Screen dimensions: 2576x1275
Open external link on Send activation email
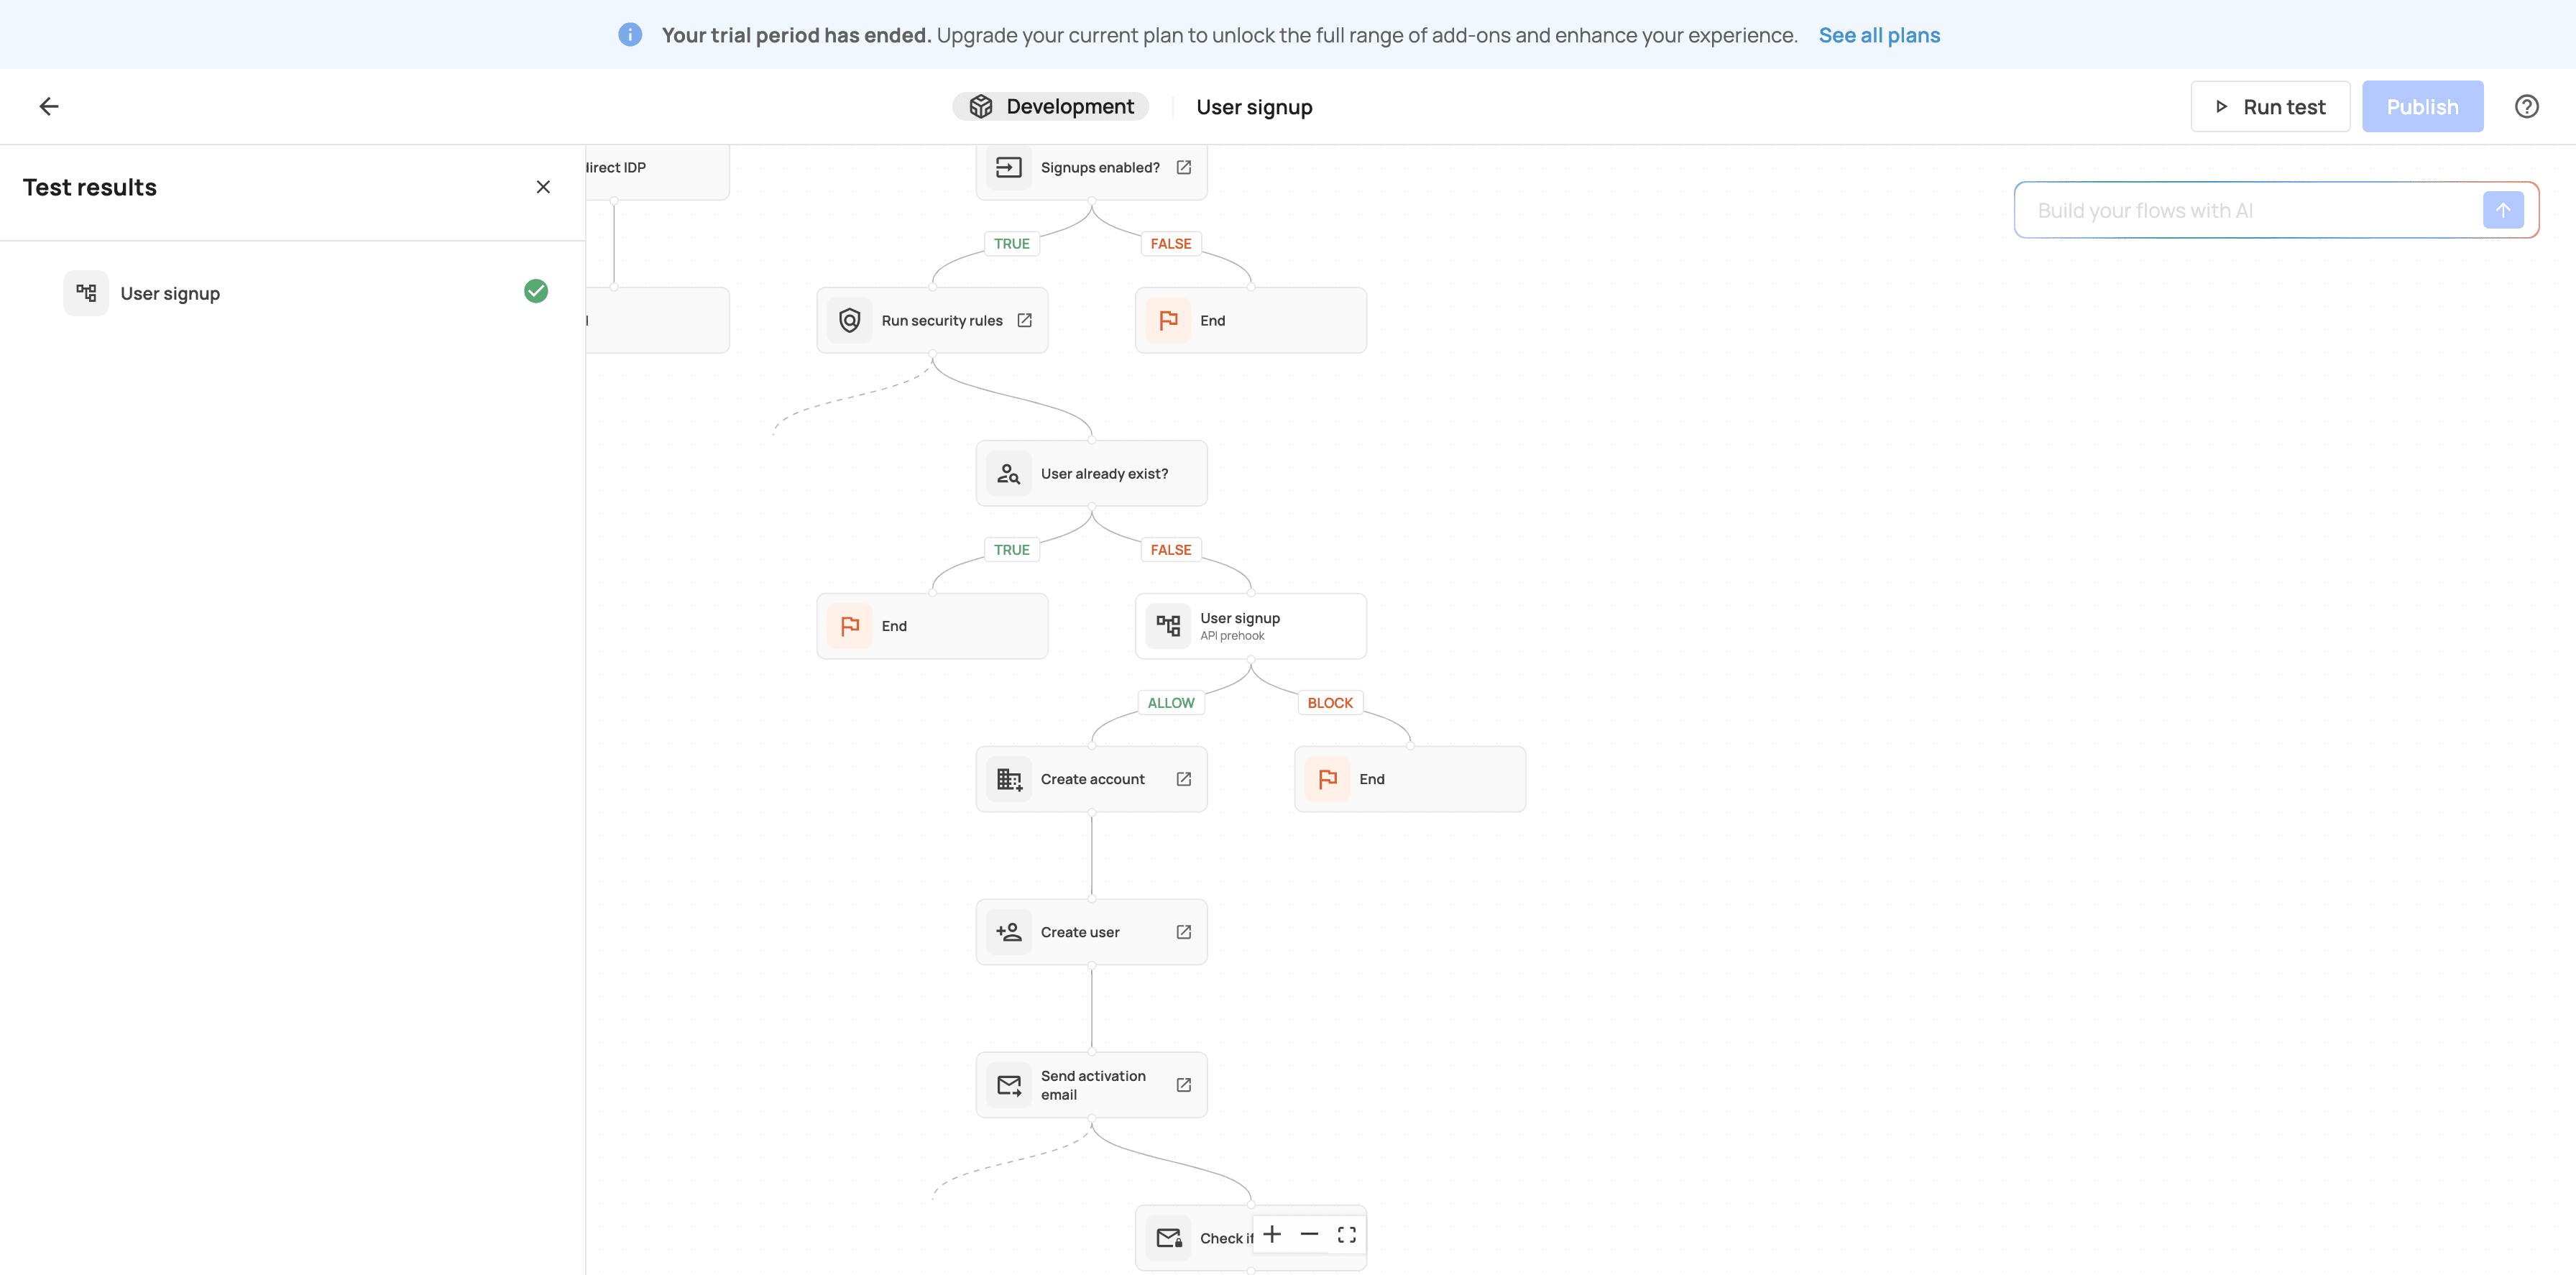(x=1183, y=1085)
